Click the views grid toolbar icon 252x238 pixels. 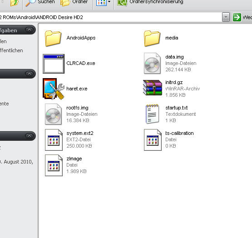coord(101,2)
